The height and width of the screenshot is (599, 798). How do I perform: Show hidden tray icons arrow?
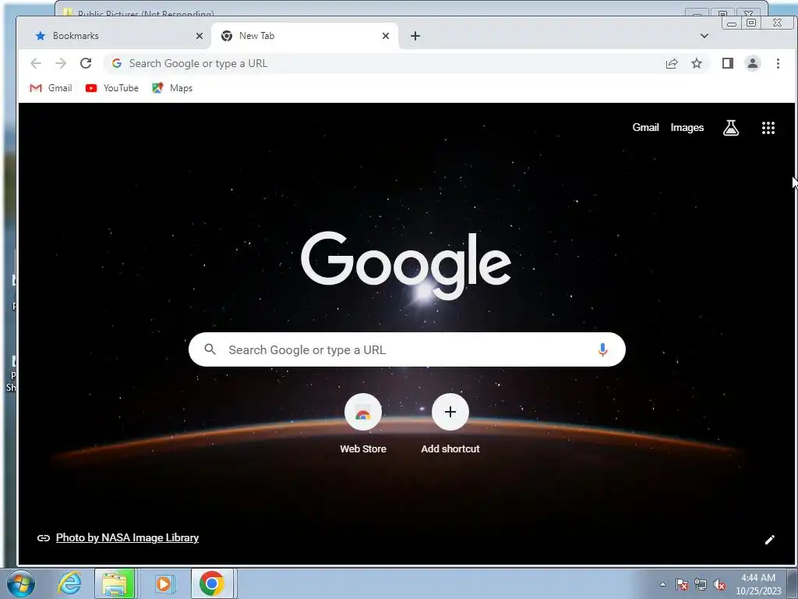coord(662,584)
